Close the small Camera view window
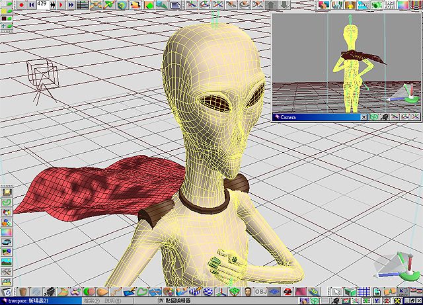Image resolution: width=423 pixels, height=305 pixels. pos(363,117)
